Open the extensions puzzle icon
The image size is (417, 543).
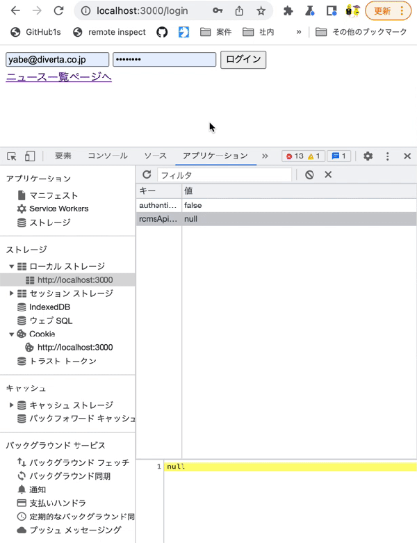click(x=288, y=11)
